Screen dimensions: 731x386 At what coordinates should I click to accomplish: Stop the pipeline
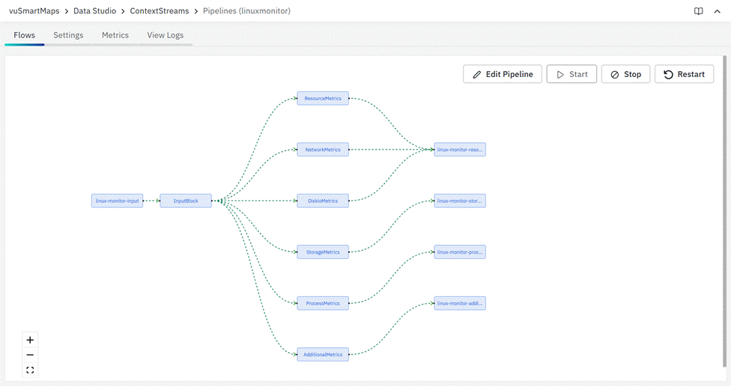point(625,74)
